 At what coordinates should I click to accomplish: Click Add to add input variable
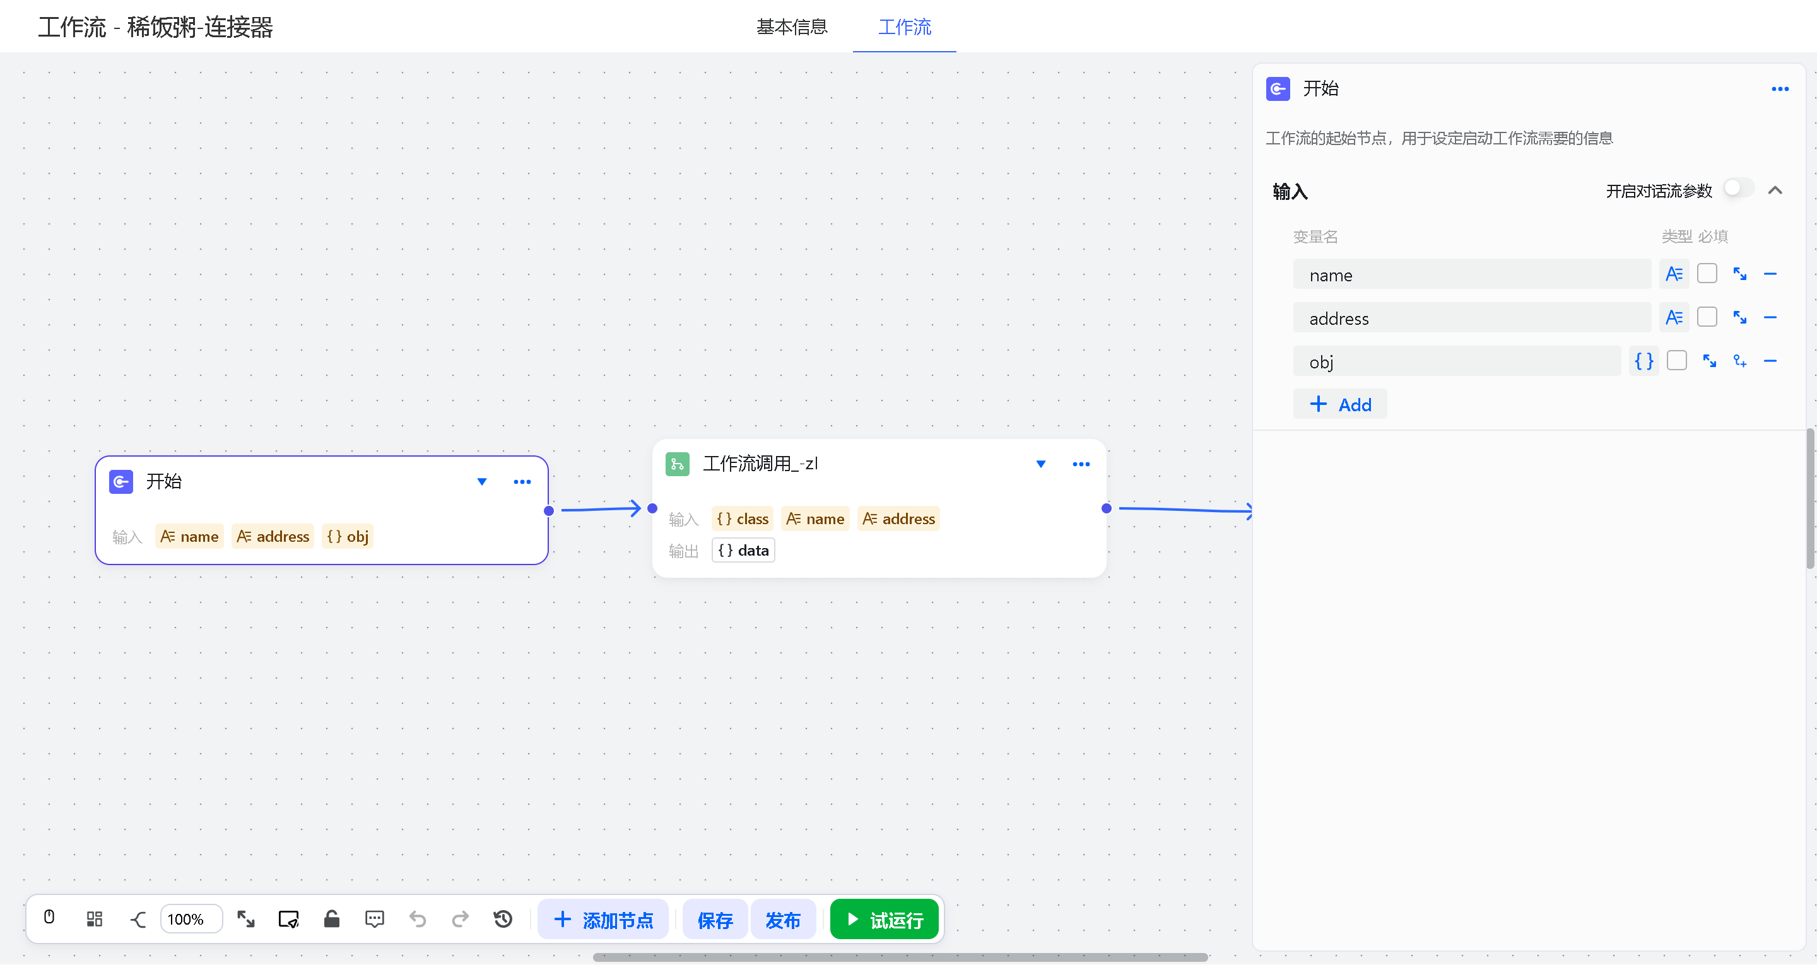(x=1339, y=405)
